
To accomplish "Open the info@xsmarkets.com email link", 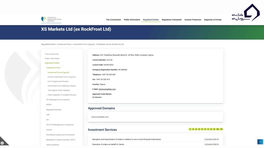I will pos(107,89).
